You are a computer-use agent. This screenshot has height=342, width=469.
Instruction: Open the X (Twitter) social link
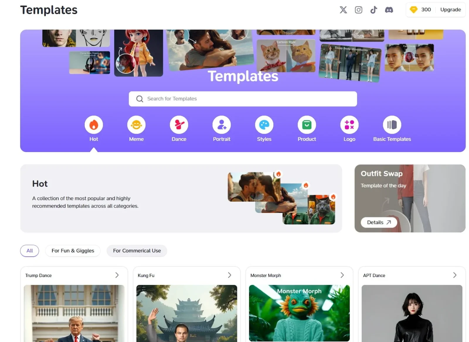tap(343, 10)
